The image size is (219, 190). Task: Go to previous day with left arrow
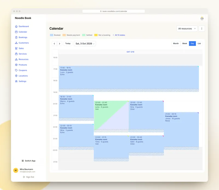[x=54, y=44]
